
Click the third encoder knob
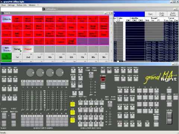(50, 73)
